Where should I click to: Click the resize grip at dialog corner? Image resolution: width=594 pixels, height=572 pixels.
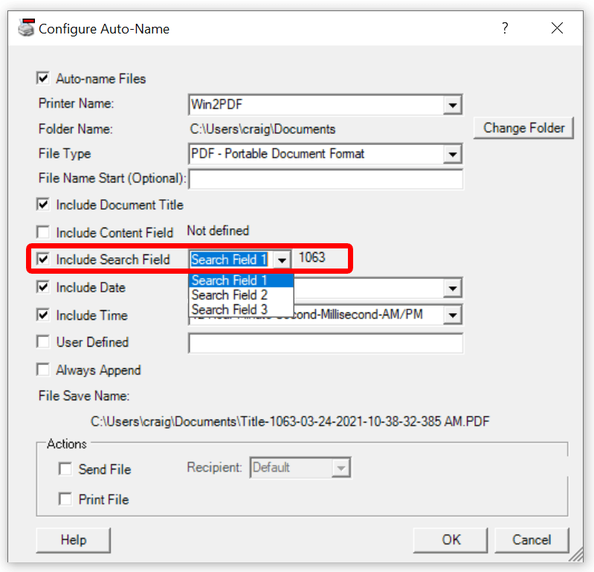click(577, 555)
